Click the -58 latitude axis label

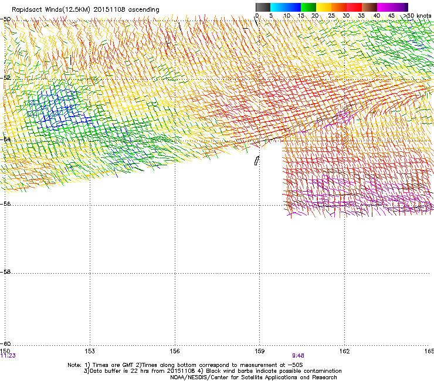click(5, 272)
